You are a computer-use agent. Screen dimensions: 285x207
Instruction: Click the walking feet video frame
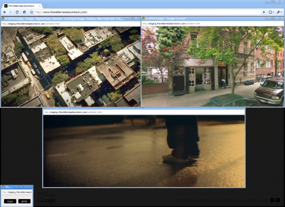pos(144,151)
